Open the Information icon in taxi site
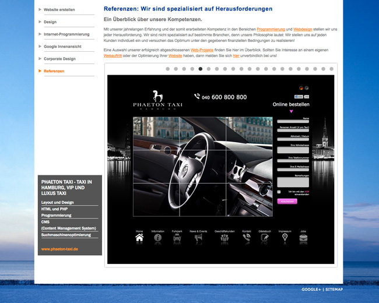The height and width of the screenshot is (303, 379). [x=157, y=238]
